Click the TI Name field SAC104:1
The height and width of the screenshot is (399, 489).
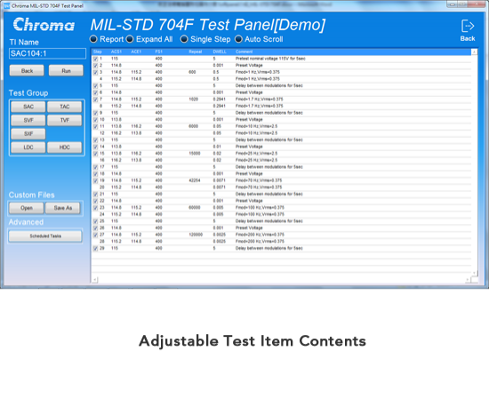(47, 53)
